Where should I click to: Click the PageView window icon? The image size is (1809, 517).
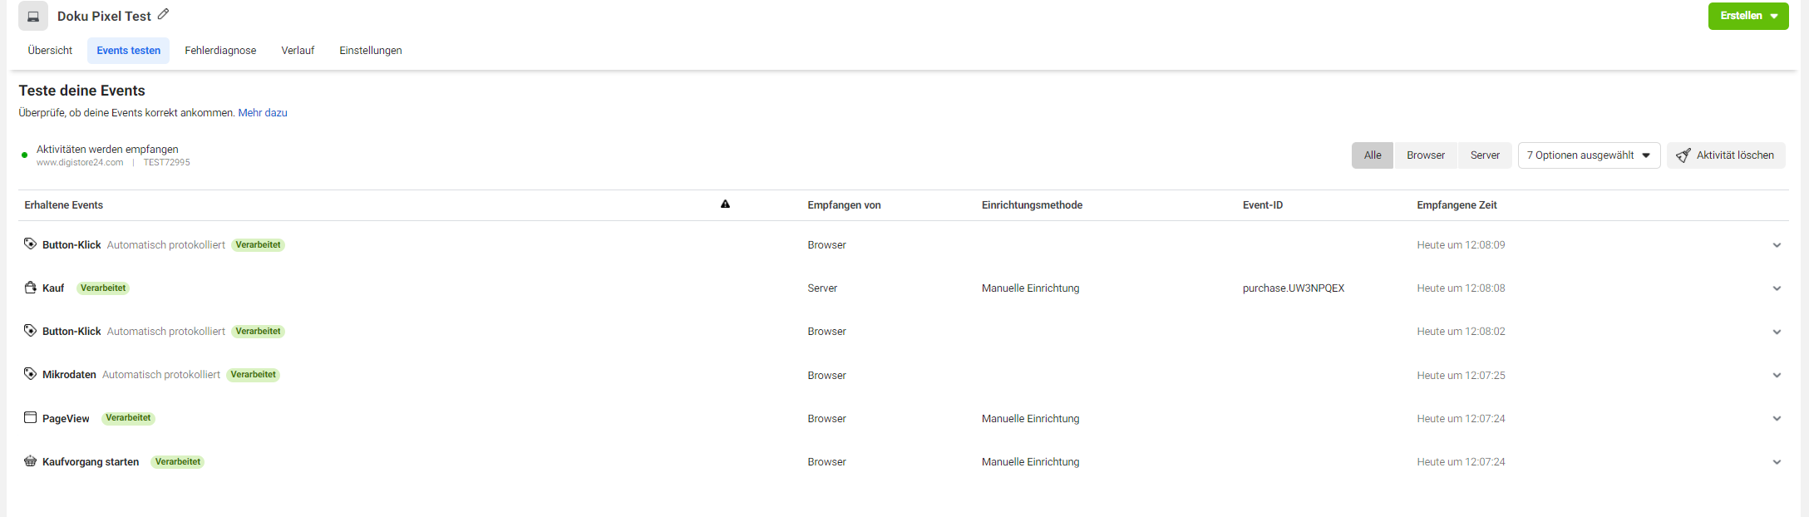click(30, 418)
